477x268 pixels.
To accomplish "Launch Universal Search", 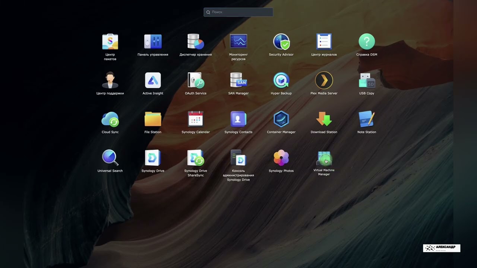I will tap(110, 158).
